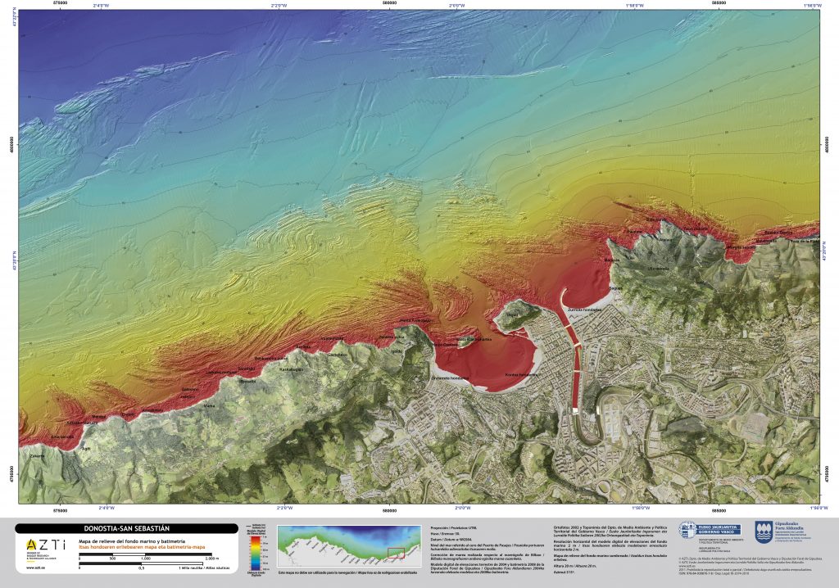The height and width of the screenshot is (588, 839).
Task: Select the DONOSTIA-SAN SEBASTIÁN title banner
Action: coord(126,528)
